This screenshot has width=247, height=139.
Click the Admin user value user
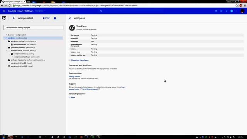[x=93, y=41]
